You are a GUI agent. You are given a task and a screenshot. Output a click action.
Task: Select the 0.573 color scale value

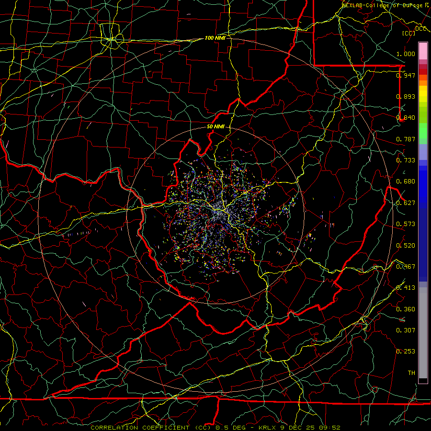pos(406,224)
